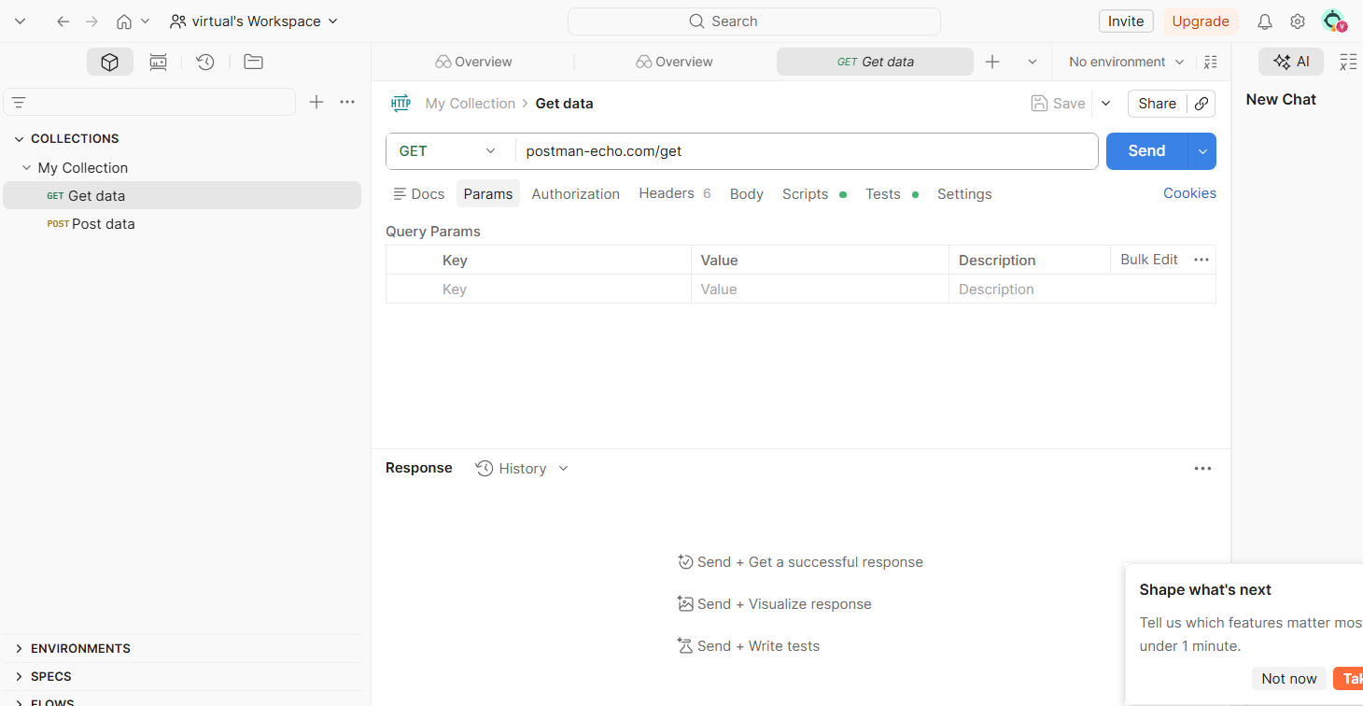The height and width of the screenshot is (706, 1363).
Task: Open the virtual's Workspace switcher
Action: point(254,21)
